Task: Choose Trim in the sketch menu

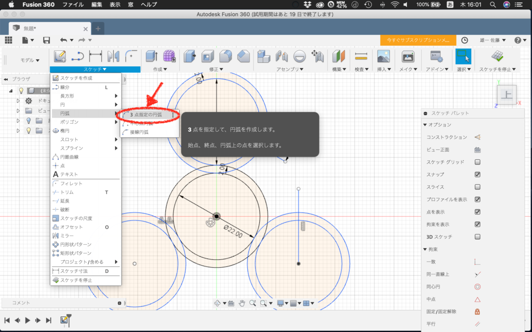Action: click(x=86, y=192)
